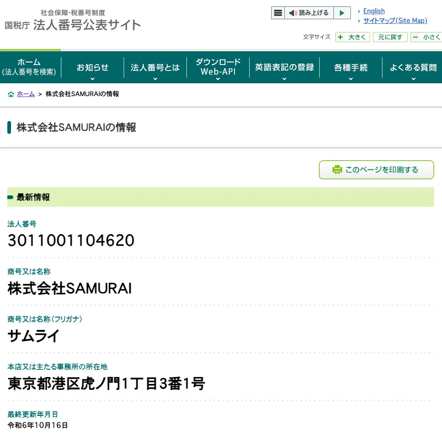Click the green printer icon

pos(337,169)
